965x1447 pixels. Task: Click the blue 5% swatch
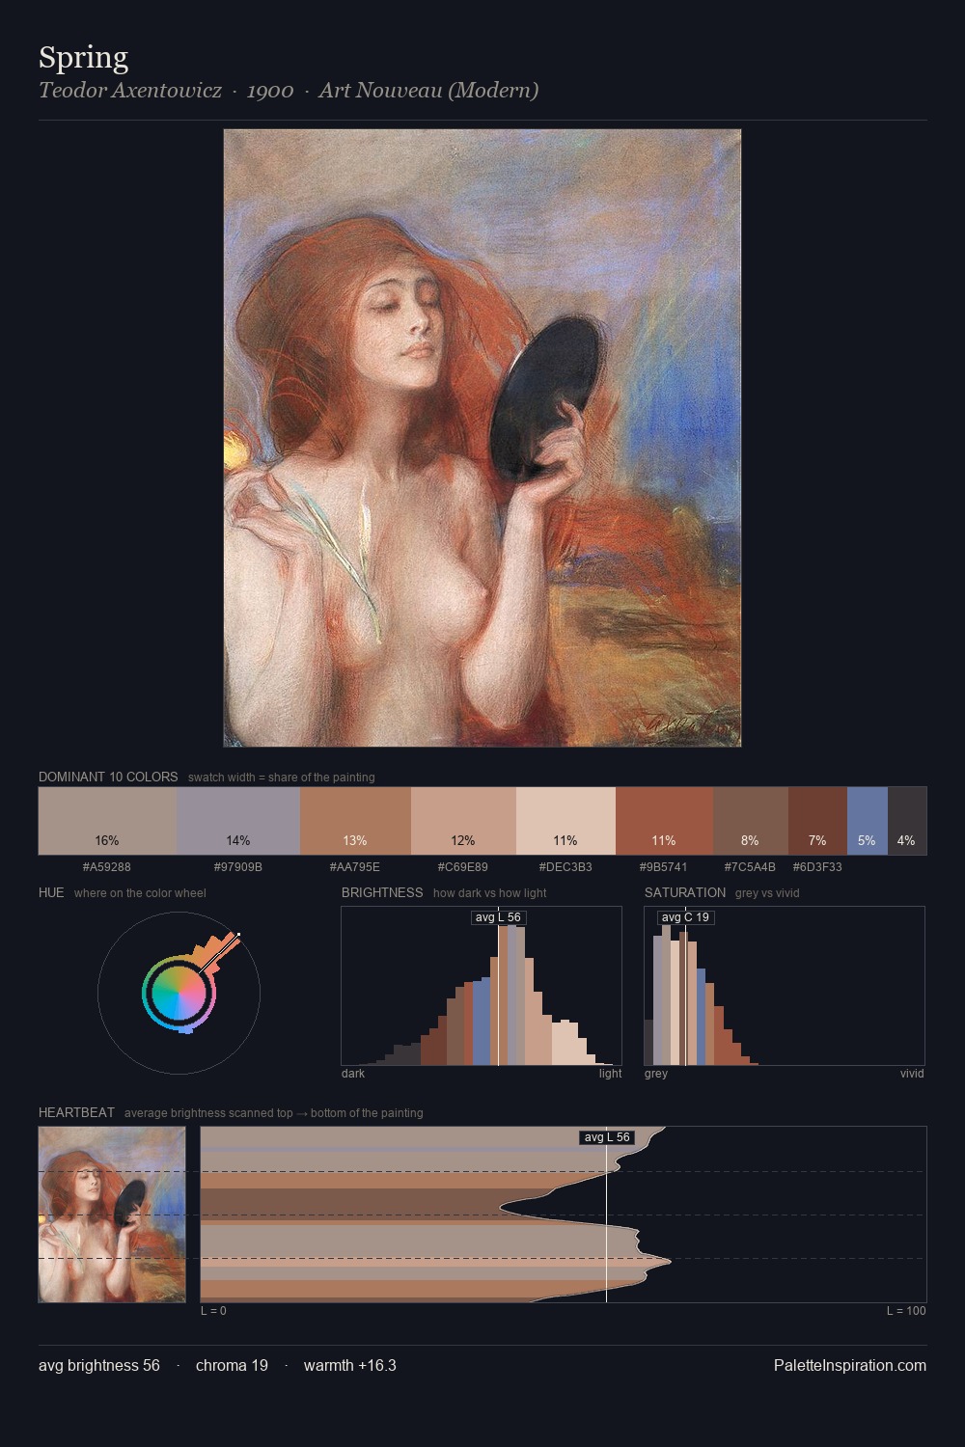pos(867,821)
